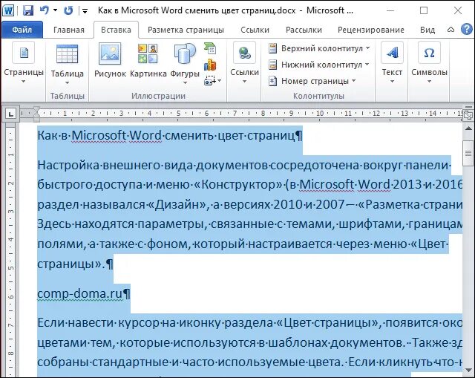Click the Word application icon in title bar
This screenshot has height=378, width=475.
(x=8, y=10)
